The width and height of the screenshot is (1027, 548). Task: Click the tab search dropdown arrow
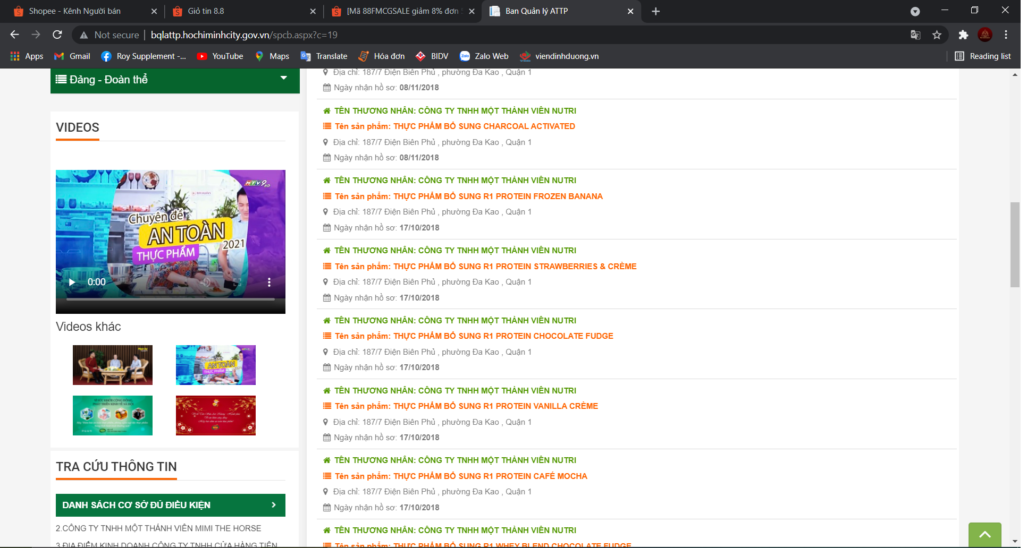click(x=915, y=11)
